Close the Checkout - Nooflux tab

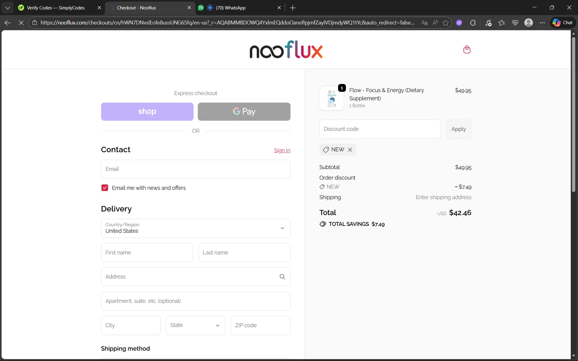click(x=189, y=8)
